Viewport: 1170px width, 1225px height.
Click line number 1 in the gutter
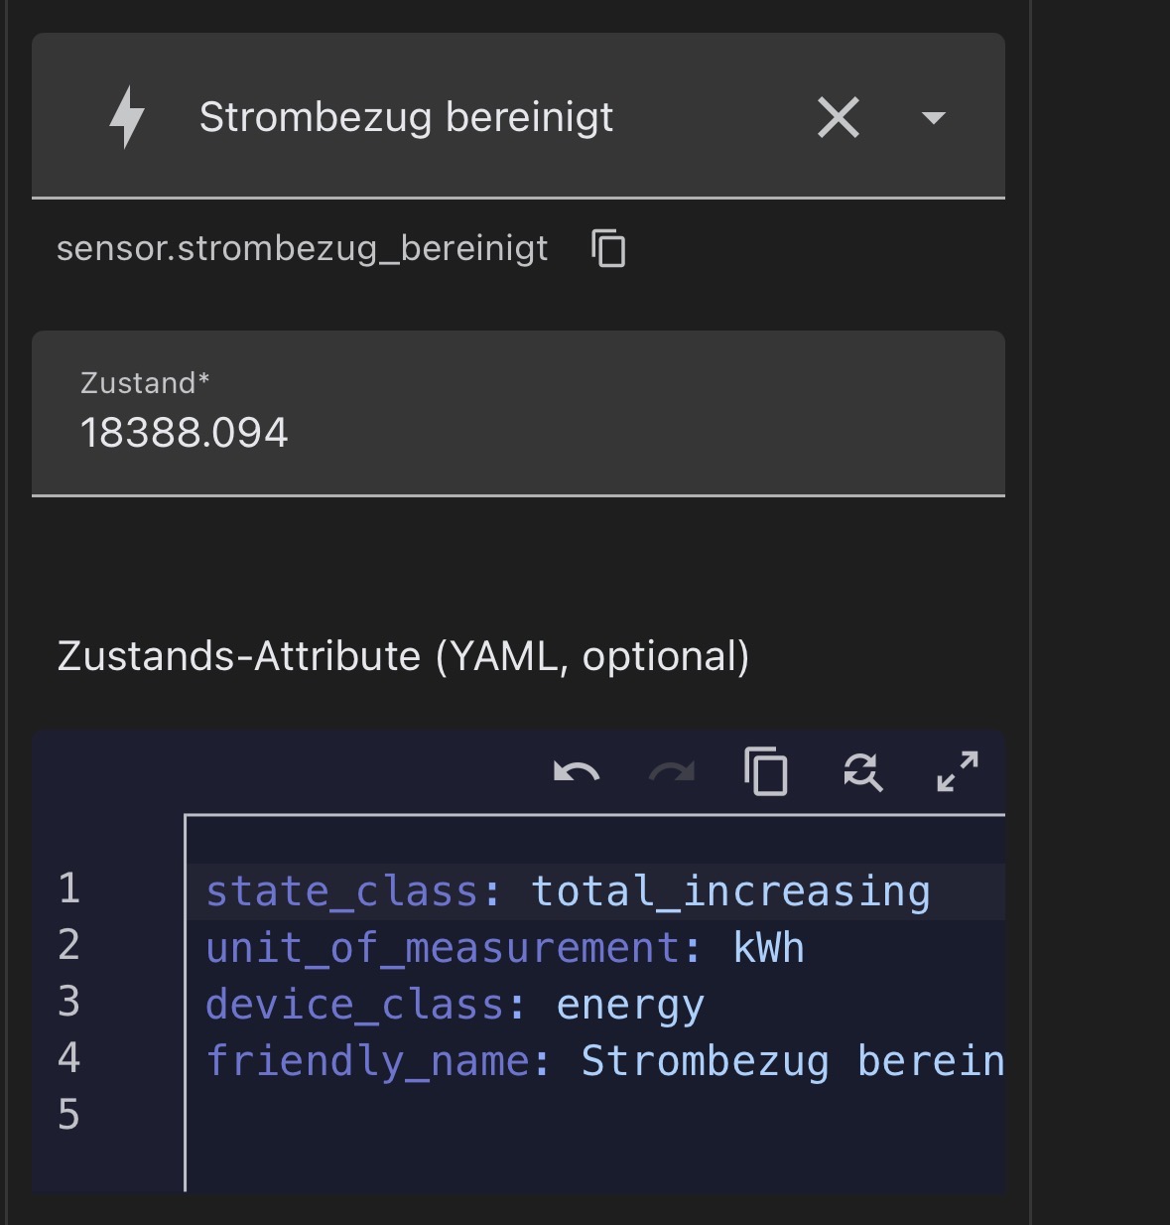tap(68, 888)
